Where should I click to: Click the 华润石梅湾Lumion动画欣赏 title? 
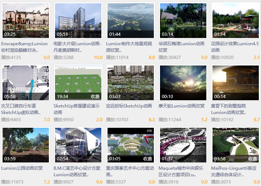(181, 47)
